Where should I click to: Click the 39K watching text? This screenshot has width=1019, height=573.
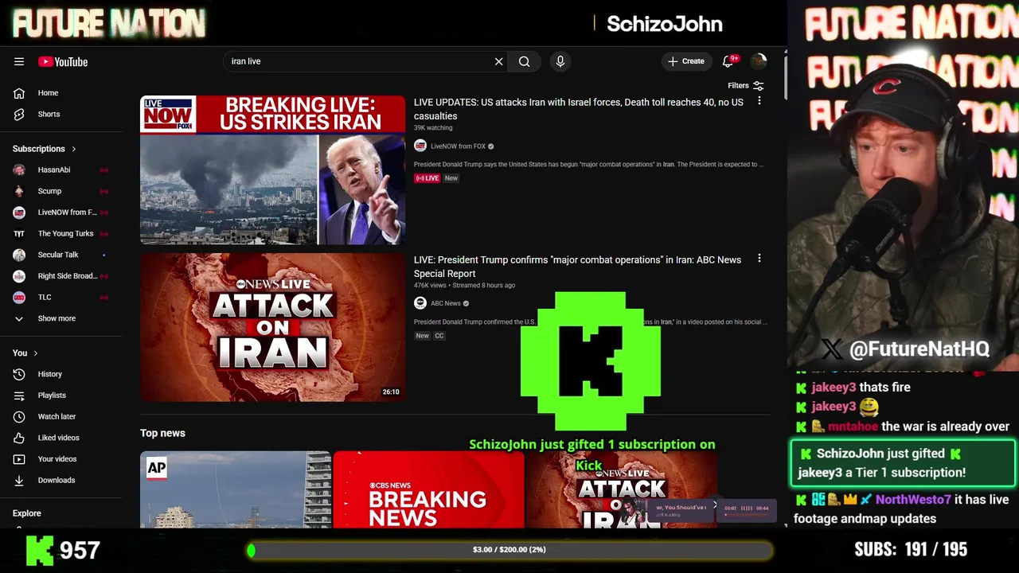433,128
